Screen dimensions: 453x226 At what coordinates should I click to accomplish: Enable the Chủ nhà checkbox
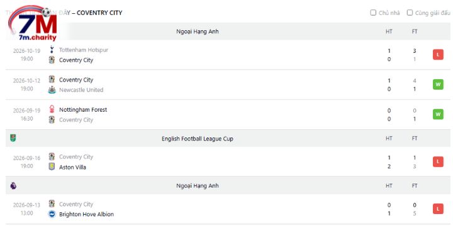click(x=373, y=13)
